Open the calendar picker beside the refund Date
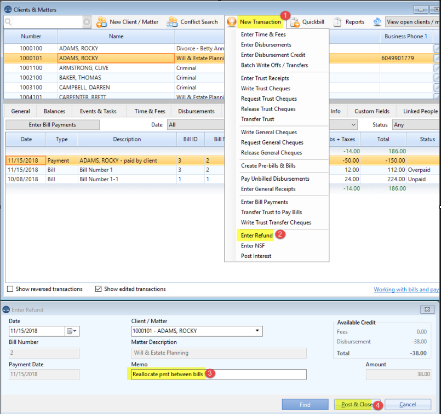Screen dimensions: 441x414 tap(72, 331)
